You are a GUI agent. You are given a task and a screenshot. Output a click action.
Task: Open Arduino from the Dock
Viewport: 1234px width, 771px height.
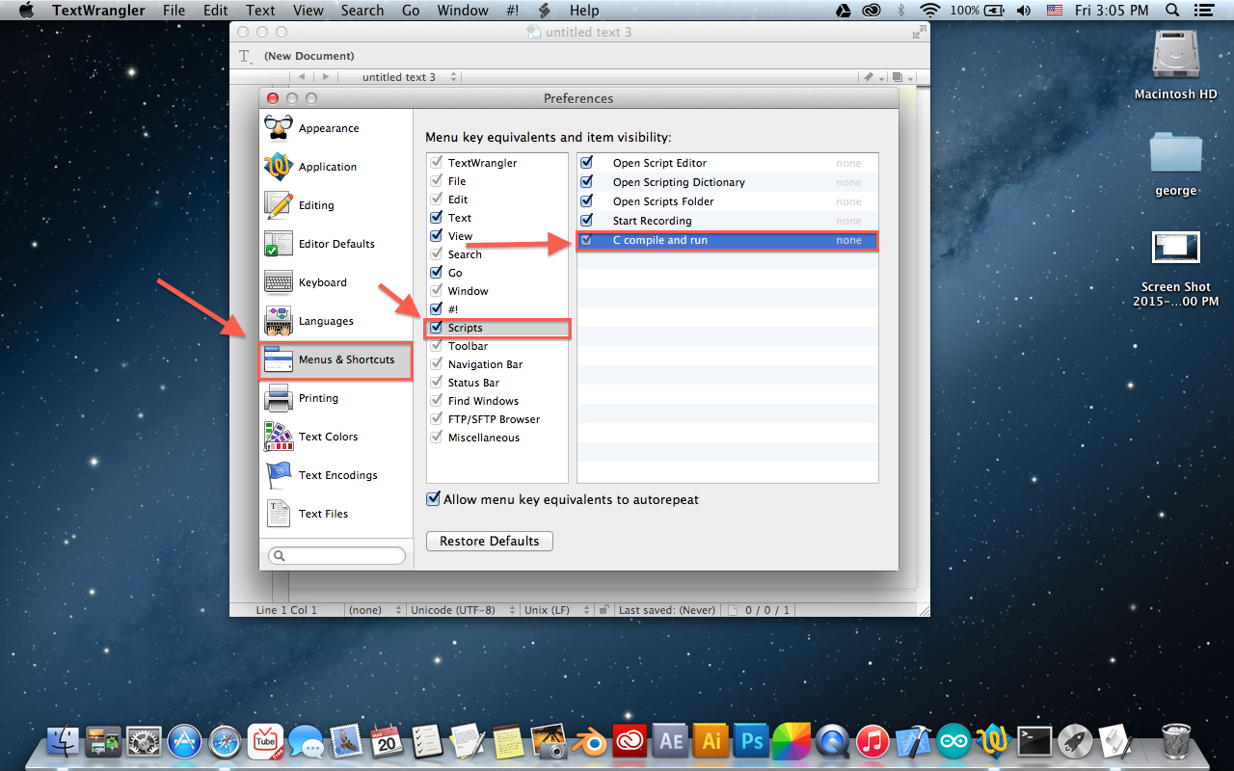tap(952, 741)
